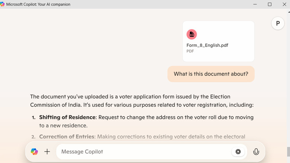This screenshot has width=290, height=163.
Task: Type in the Message Copilot field
Action: (143, 151)
